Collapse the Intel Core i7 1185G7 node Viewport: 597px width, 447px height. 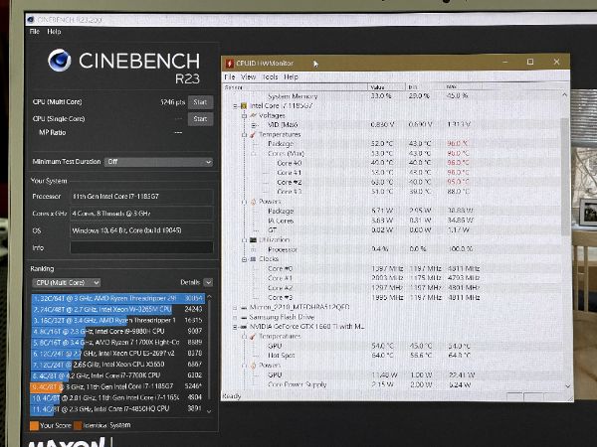[x=235, y=106]
